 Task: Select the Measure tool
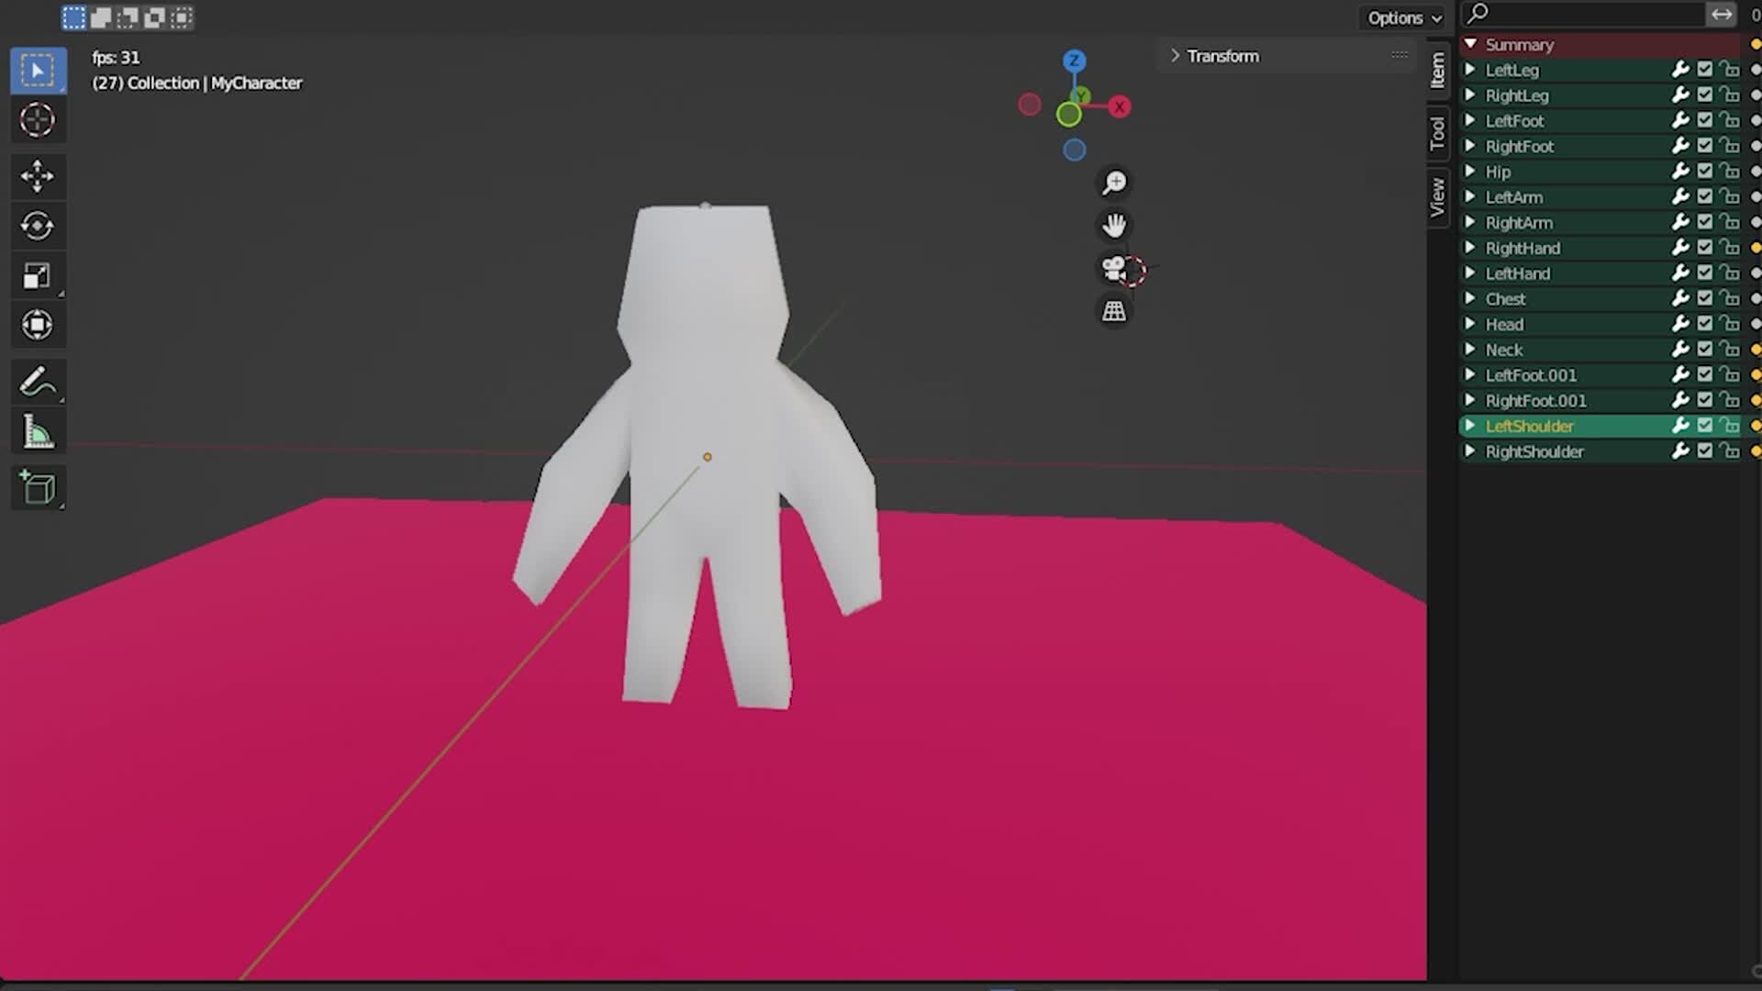tap(38, 432)
